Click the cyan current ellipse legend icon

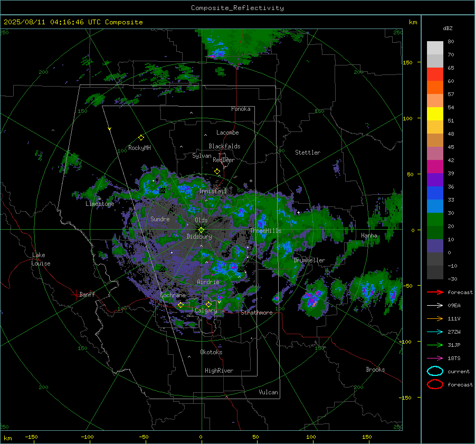click(435, 371)
